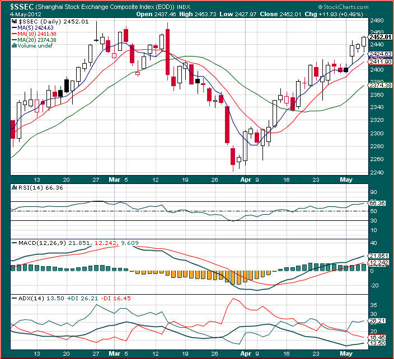Image resolution: width=394 pixels, height=359 pixels.
Task: Click the RSI(14) 66.36 label
Action: tap(40, 187)
